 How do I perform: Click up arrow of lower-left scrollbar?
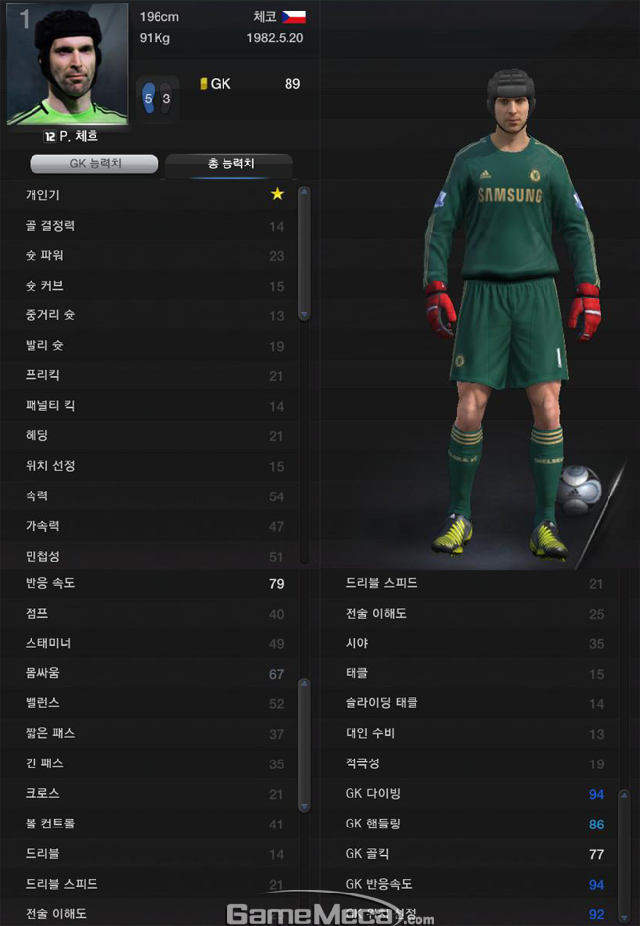(304, 684)
